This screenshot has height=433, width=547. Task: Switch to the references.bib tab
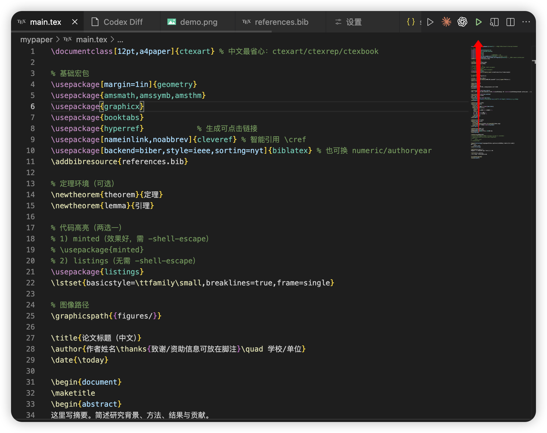pos(281,22)
